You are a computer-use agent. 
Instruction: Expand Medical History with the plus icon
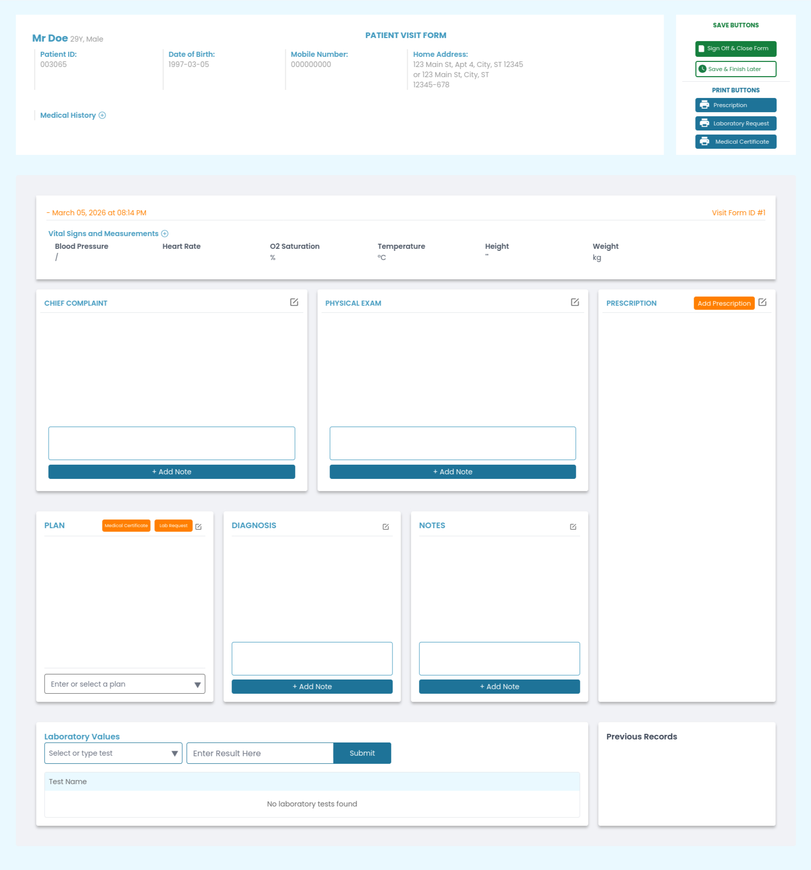(x=102, y=115)
